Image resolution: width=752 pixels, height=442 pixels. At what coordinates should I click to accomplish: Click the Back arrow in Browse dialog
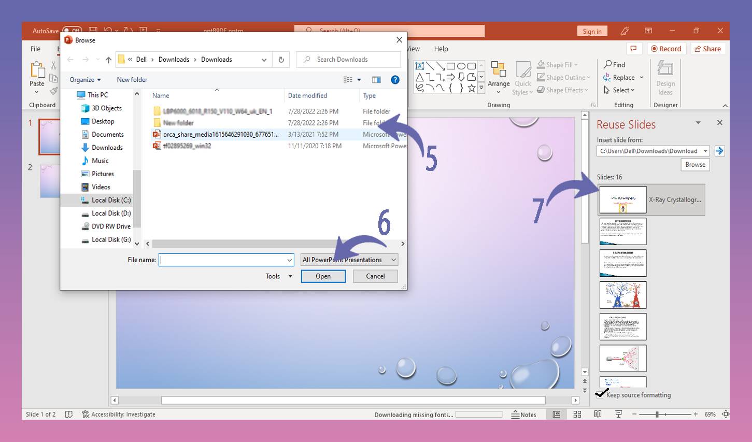coord(70,60)
